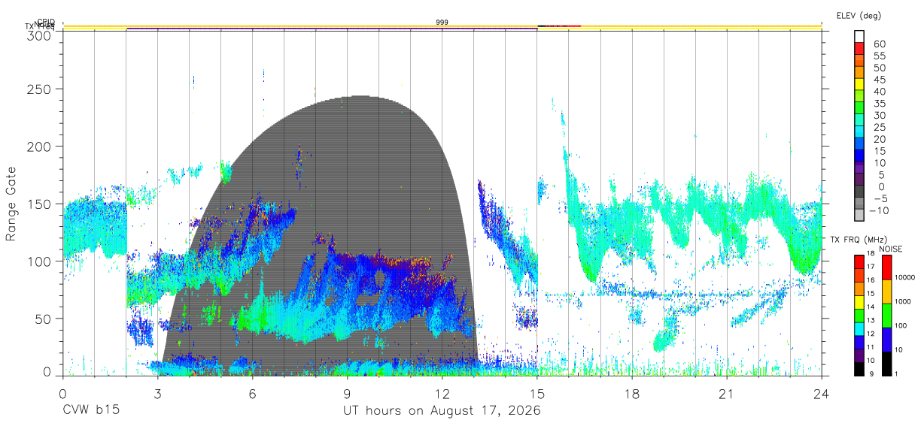Click the 'UT hours on August 17, 2026' label

pos(442,412)
